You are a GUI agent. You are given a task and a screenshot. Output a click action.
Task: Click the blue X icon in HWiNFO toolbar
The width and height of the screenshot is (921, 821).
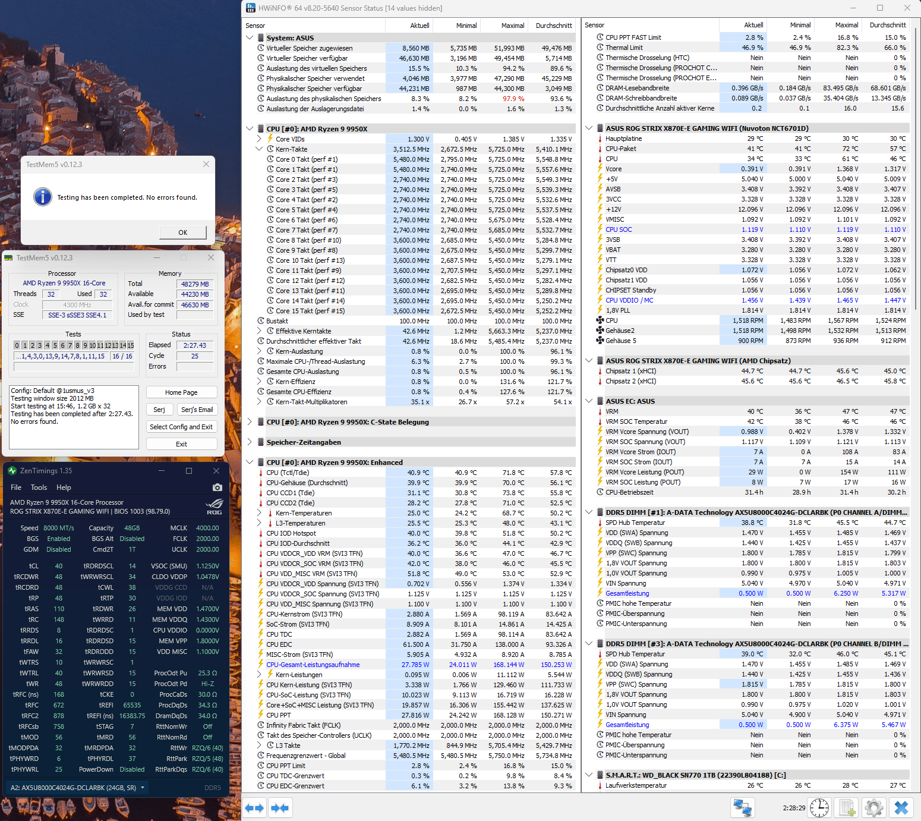click(901, 807)
